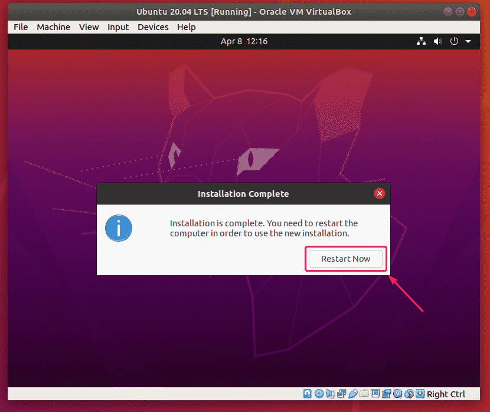Image resolution: width=490 pixels, height=412 pixels.
Task: Click the VirtualBox window title bar text
Action: (244, 12)
